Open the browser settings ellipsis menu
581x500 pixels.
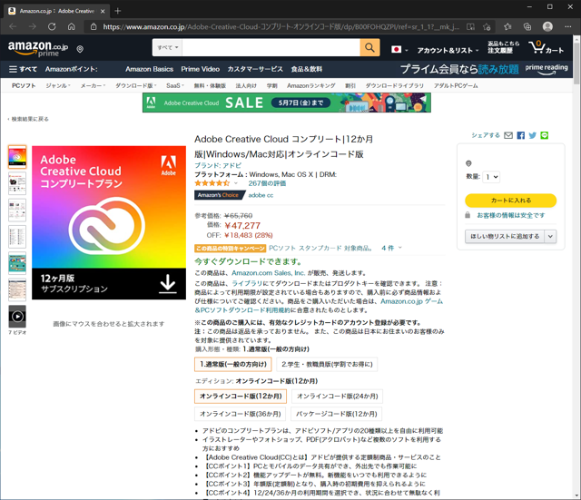[x=568, y=26]
